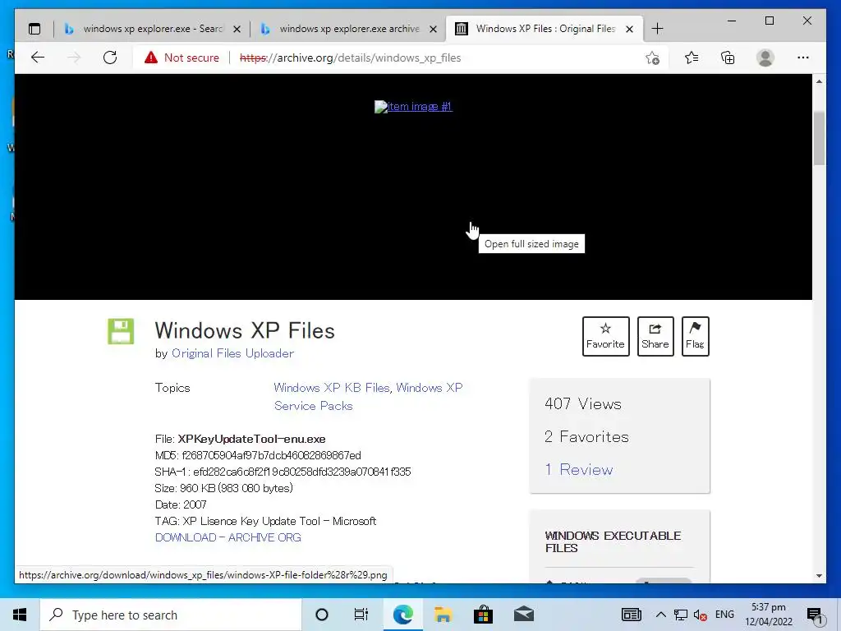Viewport: 841px width, 631px height.
Task: Open File Explorer from the taskbar
Action: pyautogui.click(x=443, y=615)
